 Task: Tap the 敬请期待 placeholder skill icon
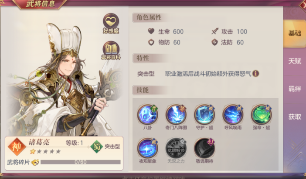204,148
